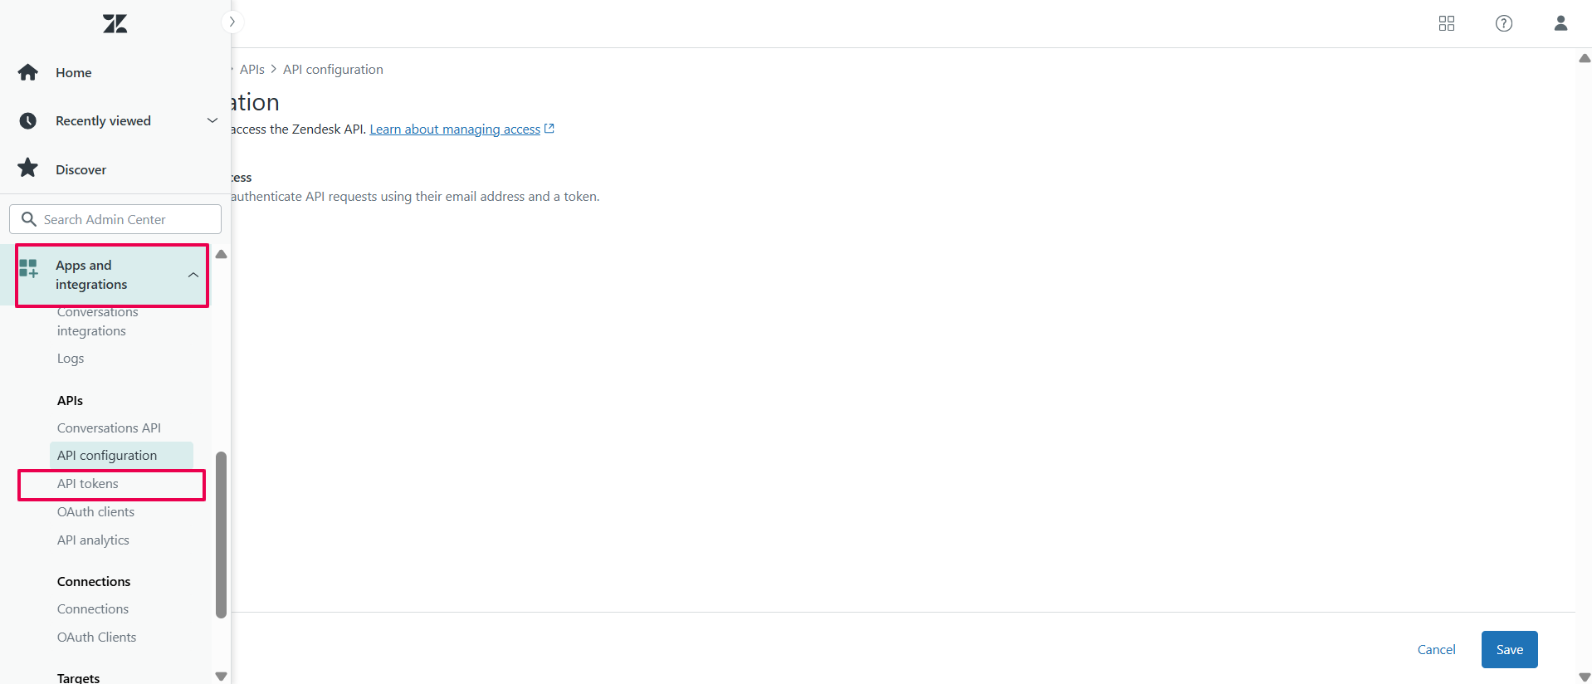Open the Help question mark icon
The image size is (1592, 684).
point(1503,23)
